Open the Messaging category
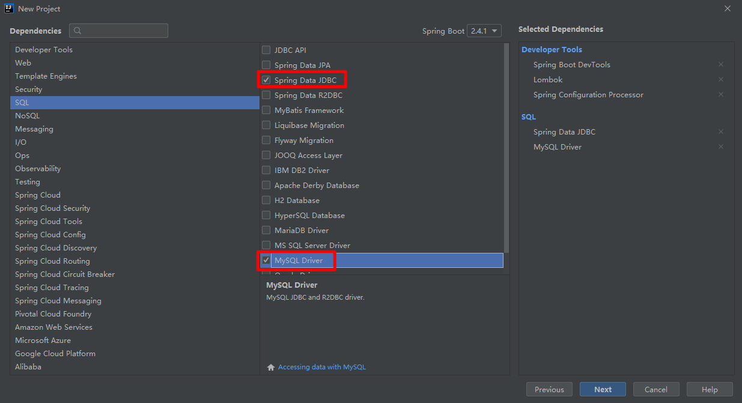The height and width of the screenshot is (403, 742). coord(135,129)
